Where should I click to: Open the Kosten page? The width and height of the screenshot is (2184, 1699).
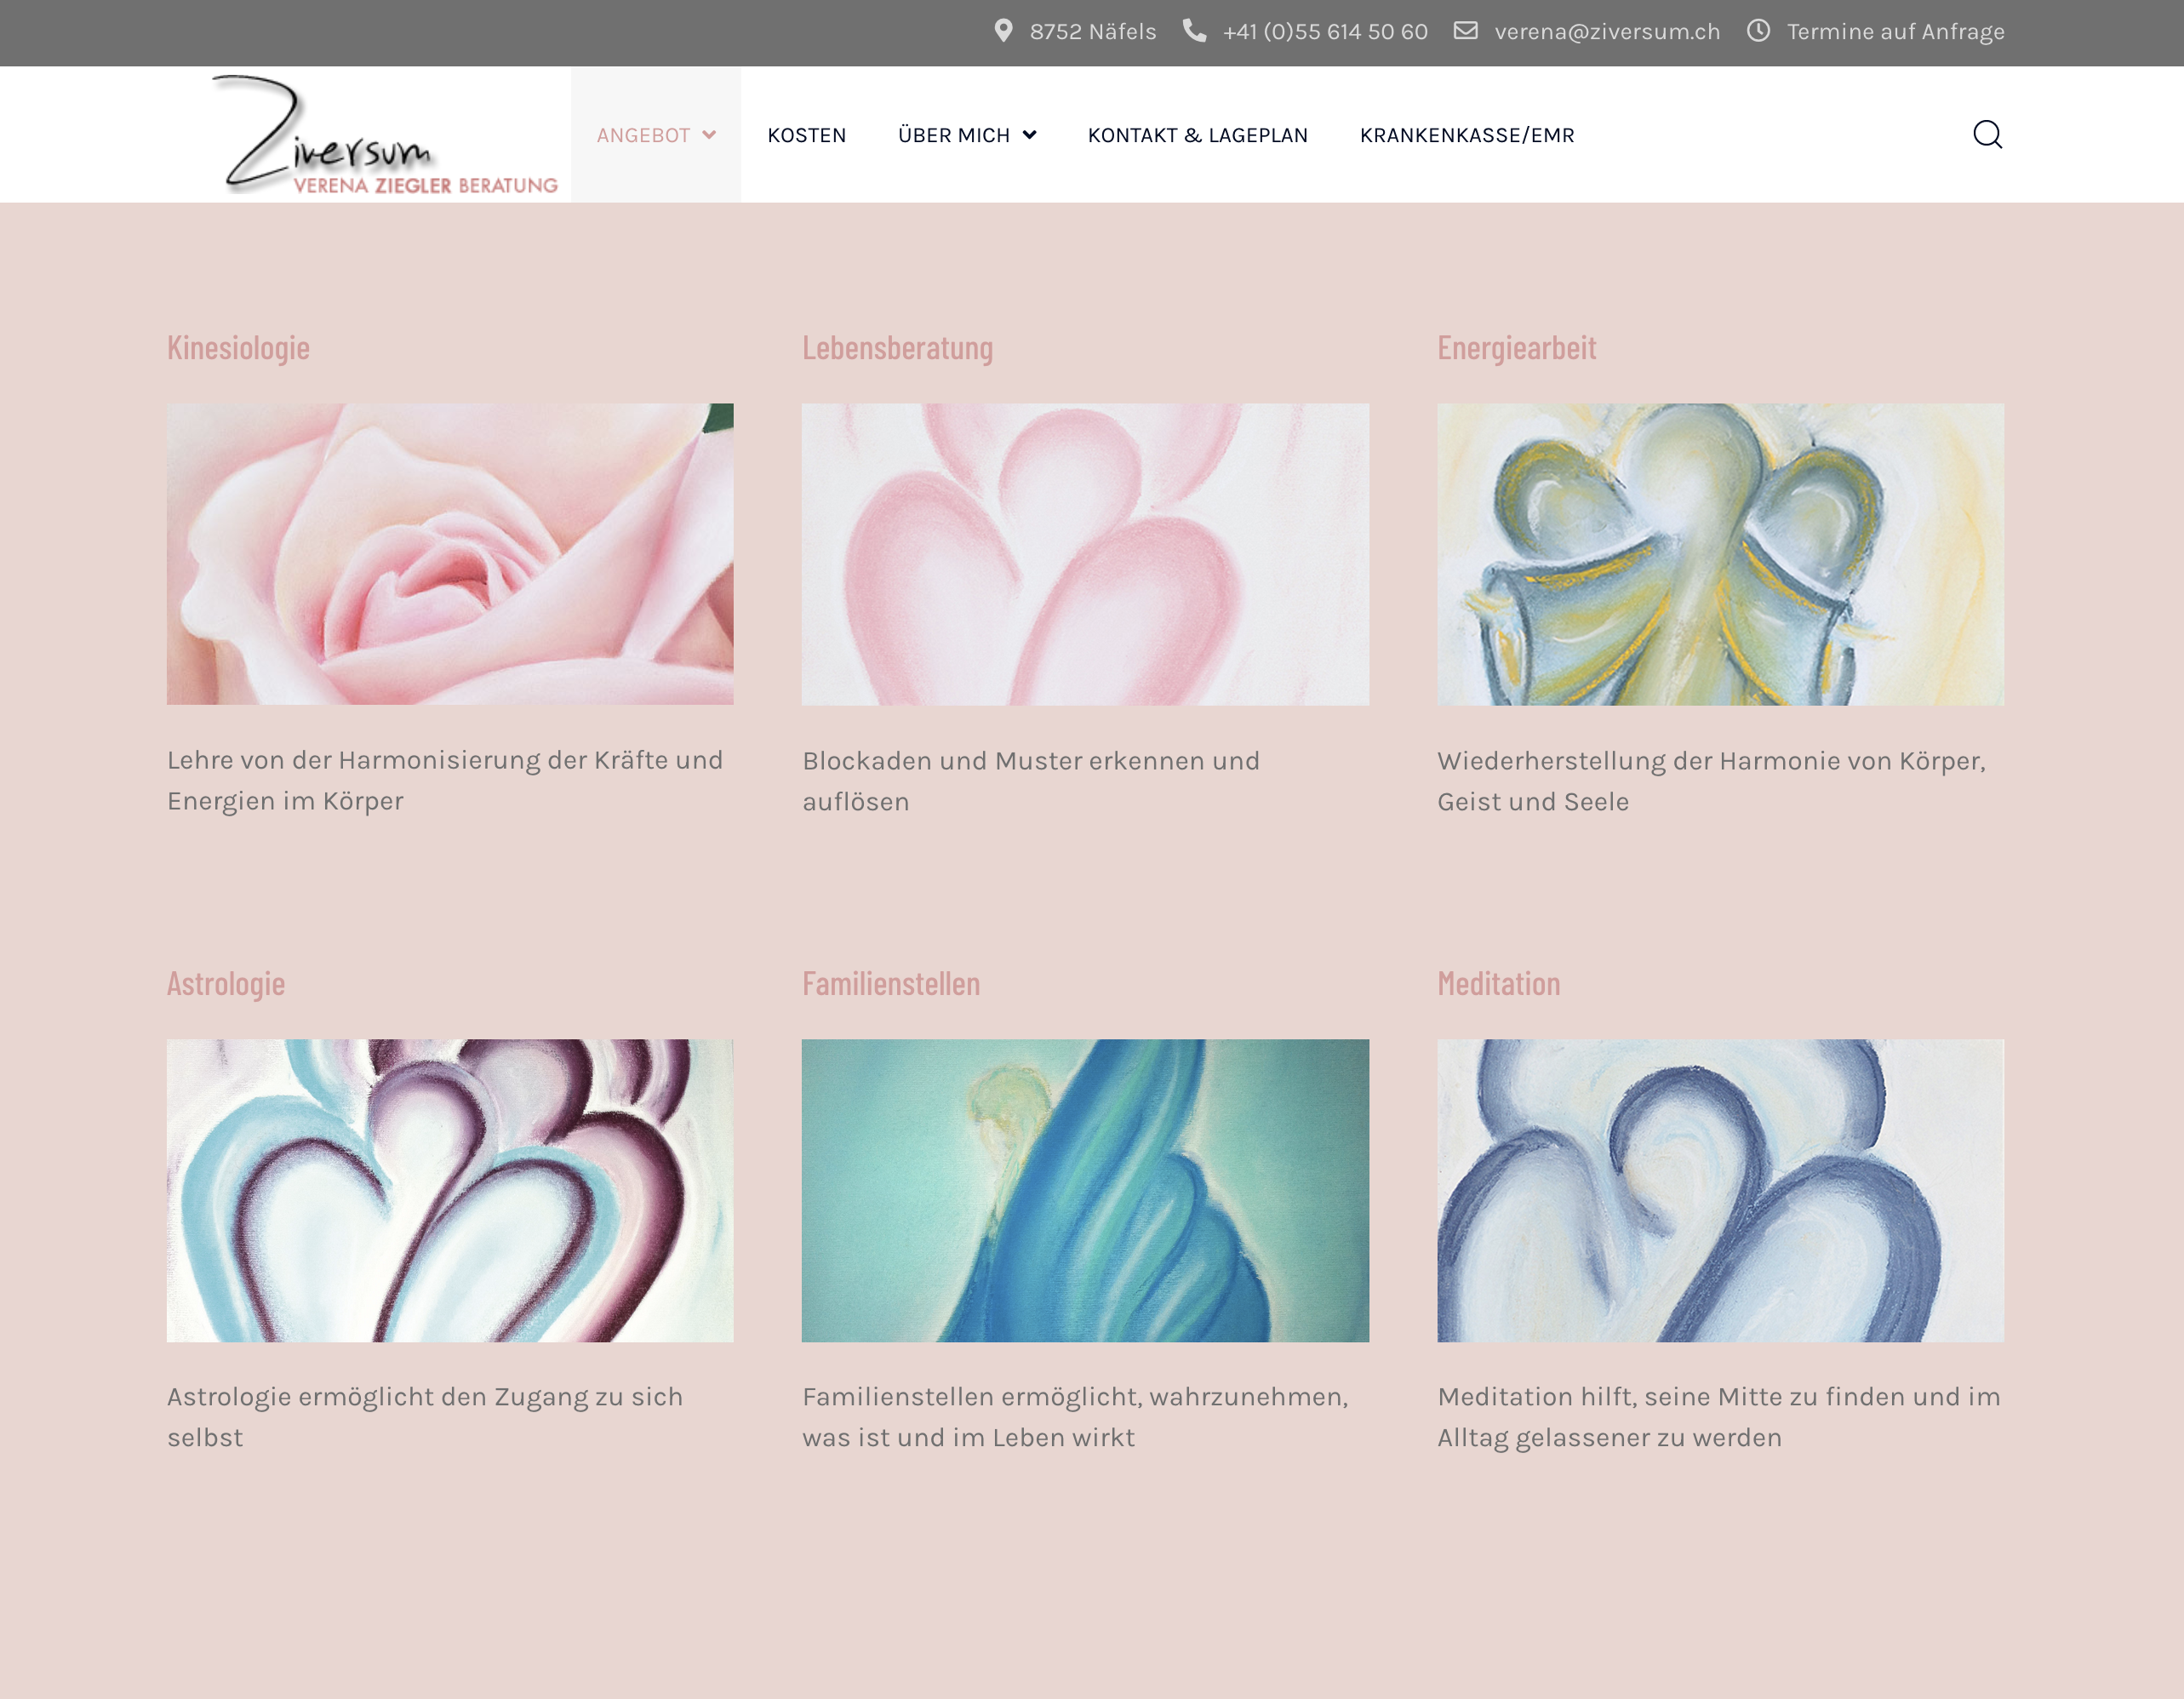pos(806,135)
